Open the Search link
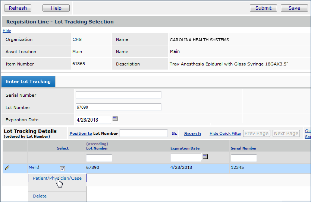This screenshot has height=202, width=311. (x=192, y=134)
